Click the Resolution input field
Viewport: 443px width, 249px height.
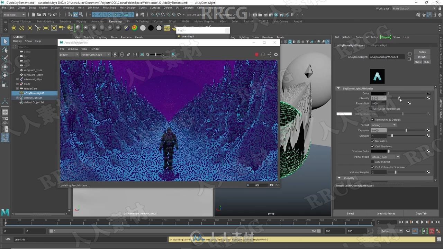(x=379, y=103)
